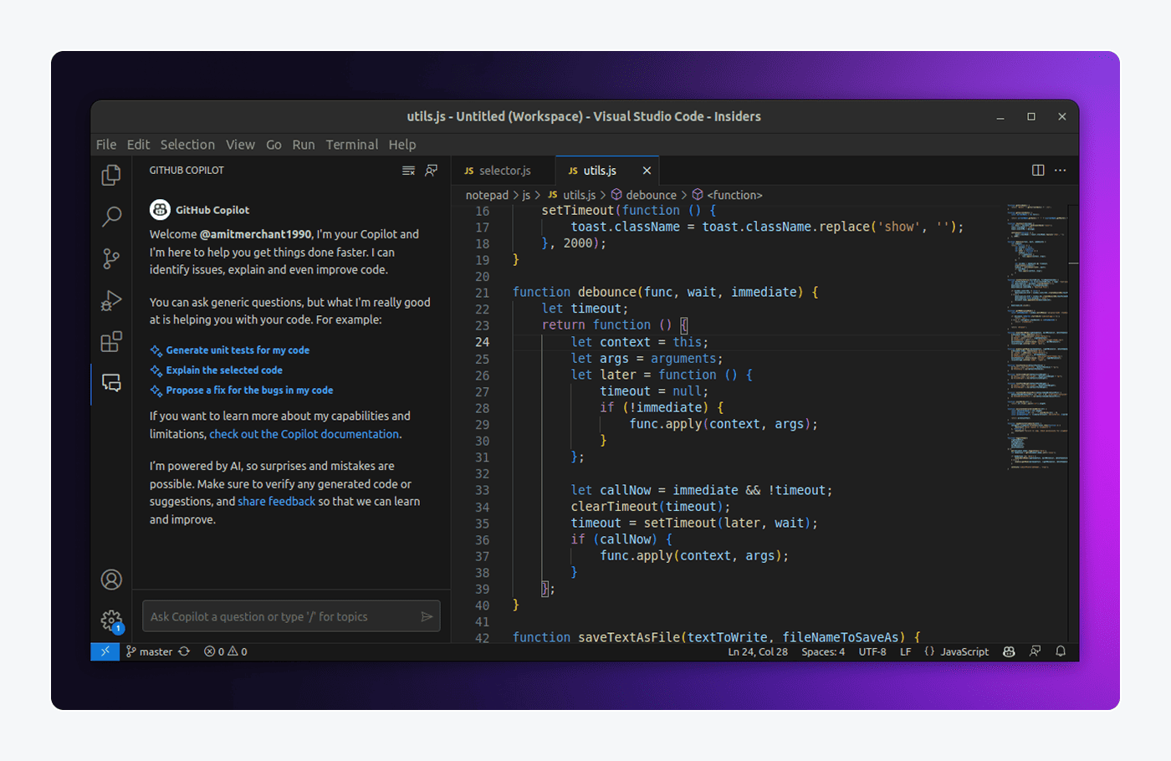Open the Accounts menu icon
The width and height of the screenshot is (1171, 761).
111,580
